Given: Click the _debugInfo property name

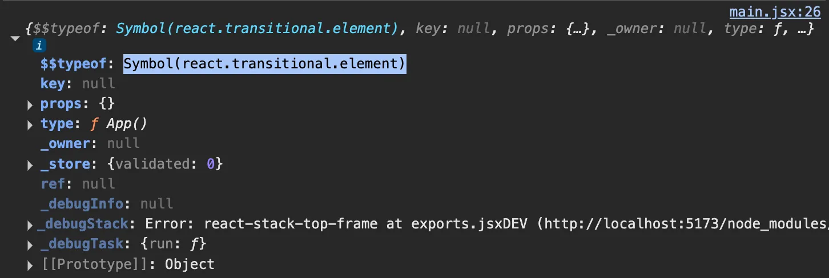Looking at the screenshot, I should (x=82, y=204).
